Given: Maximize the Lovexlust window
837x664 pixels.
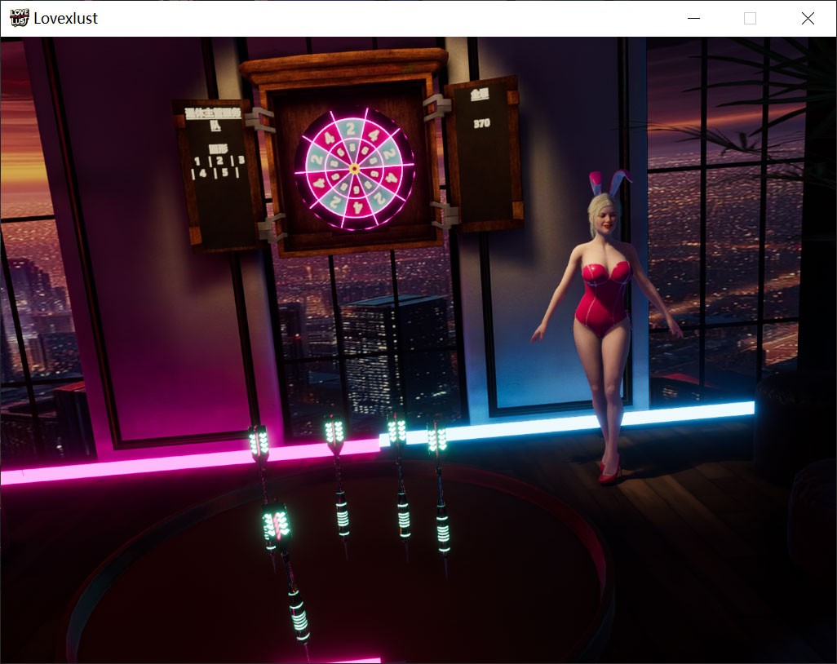Looking at the screenshot, I should point(750,18).
